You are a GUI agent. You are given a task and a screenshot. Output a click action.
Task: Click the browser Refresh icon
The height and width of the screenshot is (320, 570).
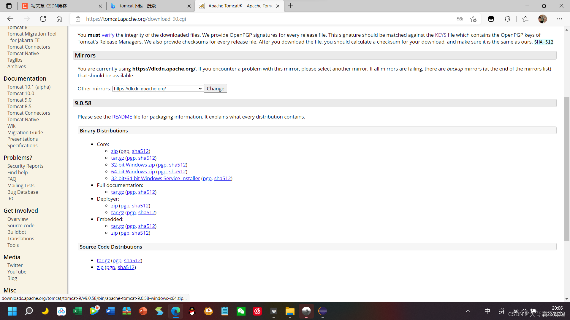click(x=43, y=19)
